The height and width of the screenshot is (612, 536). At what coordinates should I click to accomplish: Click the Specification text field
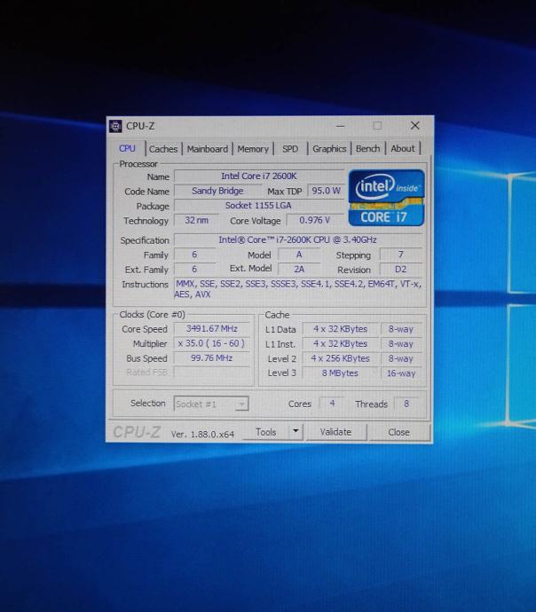tap(297, 240)
